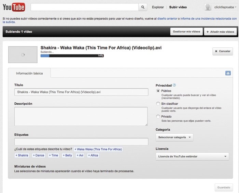Follow the diseño anterior link
The height and width of the screenshot is (193, 239).
click(167, 18)
